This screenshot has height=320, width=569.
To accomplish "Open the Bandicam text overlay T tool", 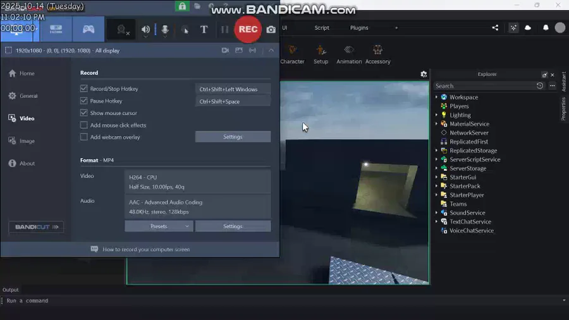I will click(204, 29).
